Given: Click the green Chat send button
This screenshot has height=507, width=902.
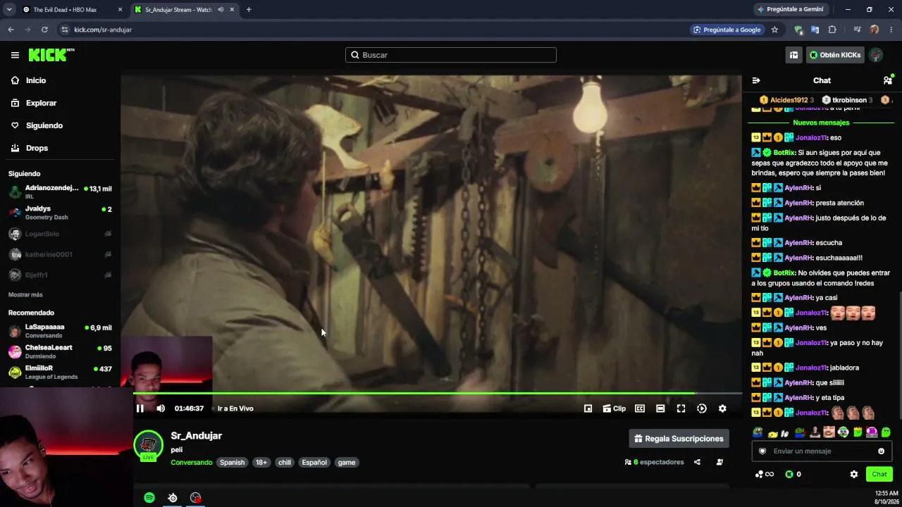Looking at the screenshot, I should click(879, 474).
